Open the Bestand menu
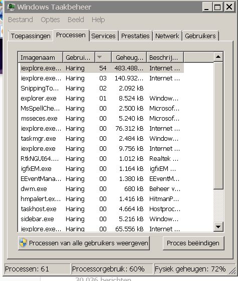This screenshot has width=238, height=281. 21,20
